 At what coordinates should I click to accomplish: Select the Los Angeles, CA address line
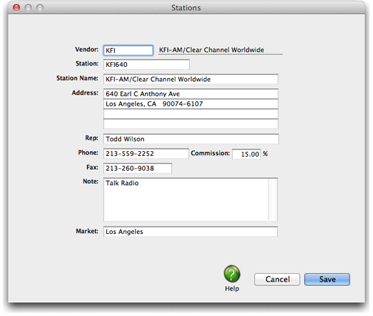coord(191,103)
